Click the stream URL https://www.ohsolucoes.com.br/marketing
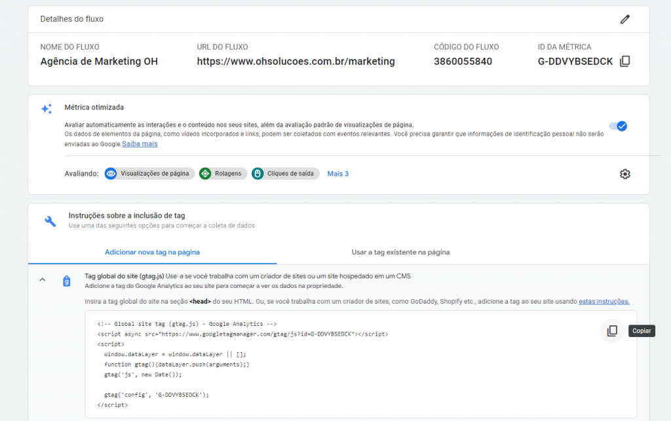This screenshot has width=671, height=421. click(x=296, y=62)
